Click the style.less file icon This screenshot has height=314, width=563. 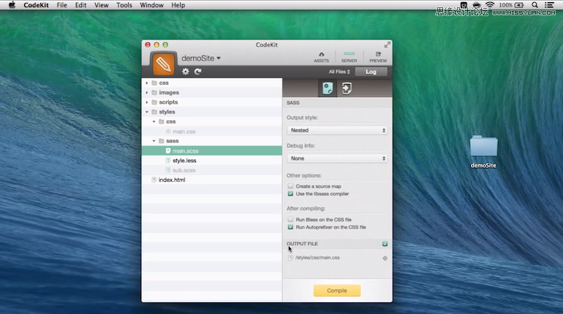pos(167,161)
